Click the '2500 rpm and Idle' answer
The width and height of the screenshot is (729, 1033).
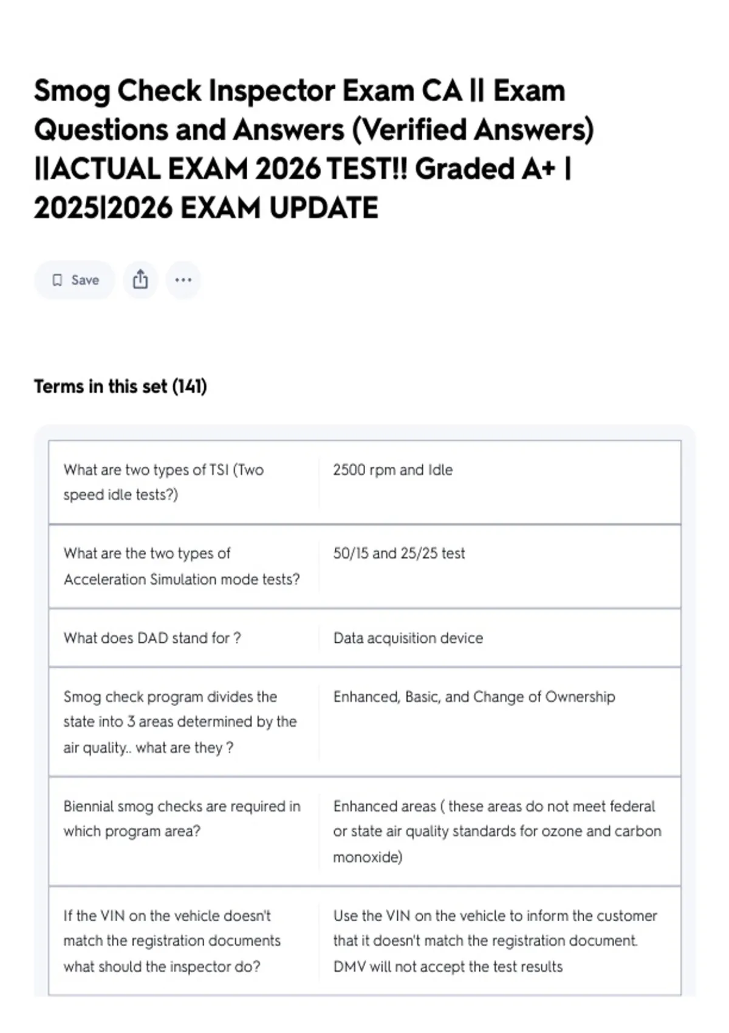click(392, 470)
